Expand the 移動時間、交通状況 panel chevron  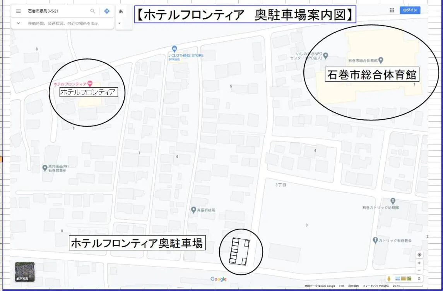click(x=18, y=23)
